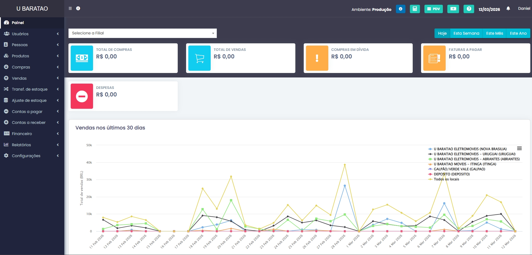Viewport: 532px width, 255px height.
Task: Click the Financeiro card icon
Action: coord(6,134)
